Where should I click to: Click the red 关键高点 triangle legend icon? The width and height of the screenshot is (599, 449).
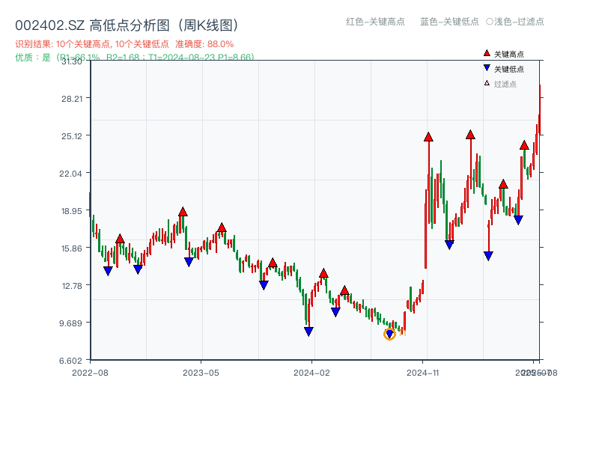coord(487,53)
